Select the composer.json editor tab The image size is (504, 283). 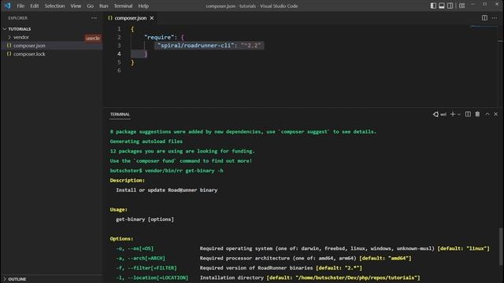[x=131, y=18]
